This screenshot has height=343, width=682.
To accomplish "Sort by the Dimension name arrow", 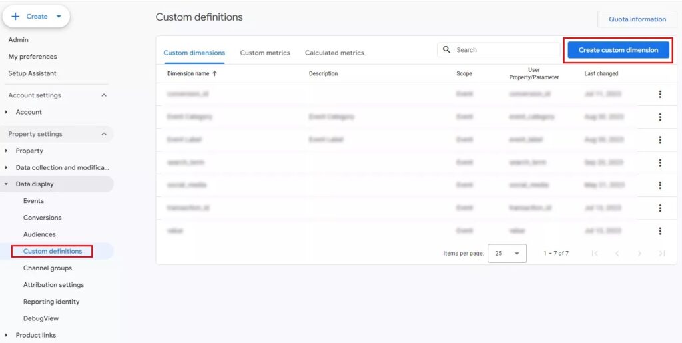I will pos(214,74).
